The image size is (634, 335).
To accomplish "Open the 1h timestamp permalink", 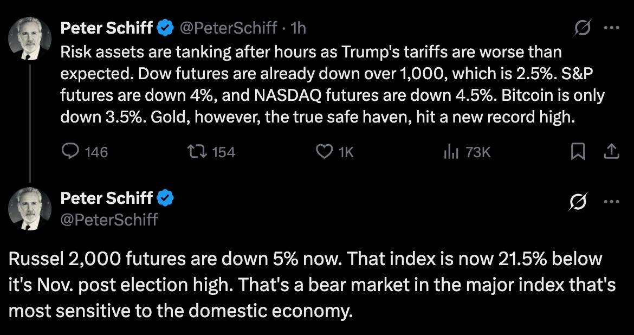I will pyautogui.click(x=299, y=28).
